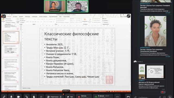Image resolution: width=174 pixels, height=98 pixels.
Task: Switch to the ВИД ribbon tab
Action: tap(60, 17)
